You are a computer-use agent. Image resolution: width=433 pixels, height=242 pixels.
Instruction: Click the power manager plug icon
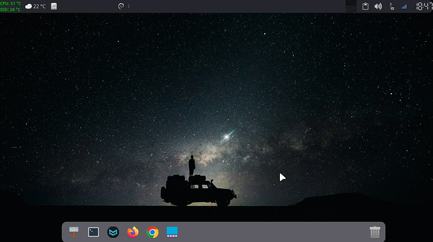(392, 6)
